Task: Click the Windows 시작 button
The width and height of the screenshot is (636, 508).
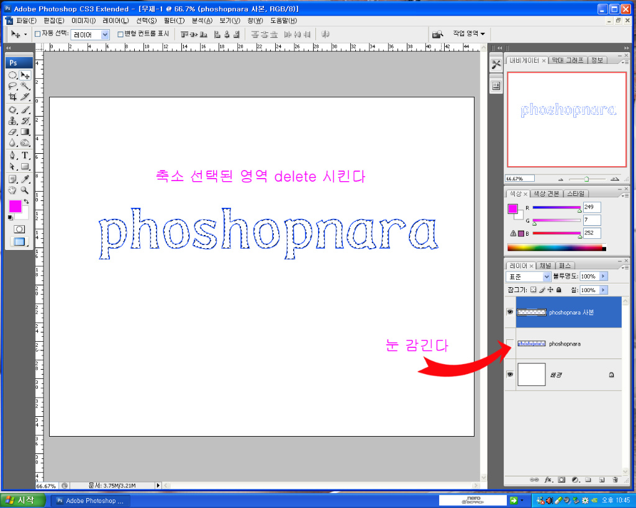Action: click(23, 501)
